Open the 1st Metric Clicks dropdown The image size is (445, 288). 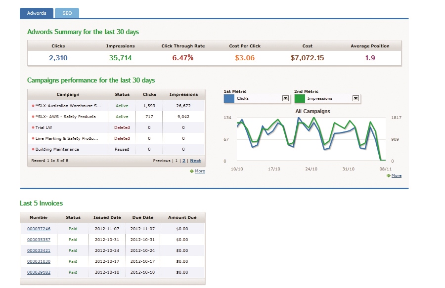click(285, 98)
